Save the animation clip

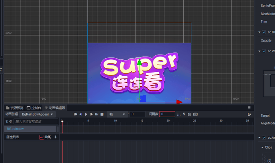(189, 114)
